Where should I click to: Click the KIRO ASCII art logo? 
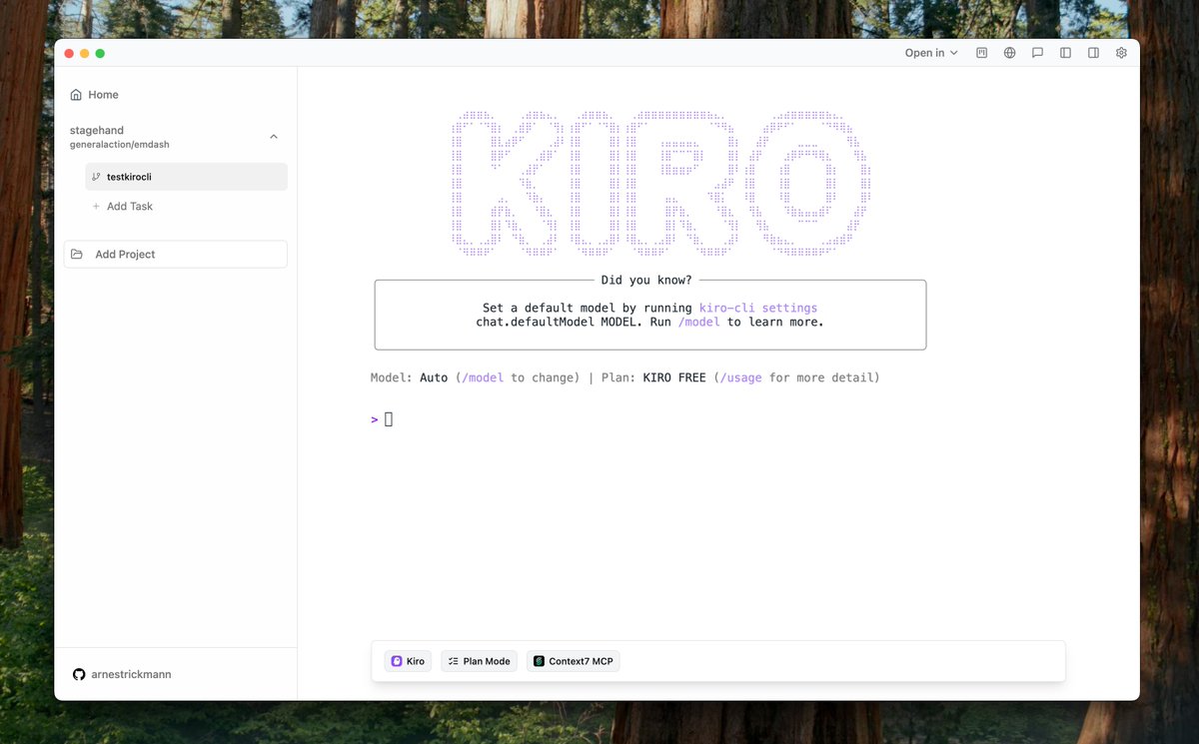[x=659, y=183]
